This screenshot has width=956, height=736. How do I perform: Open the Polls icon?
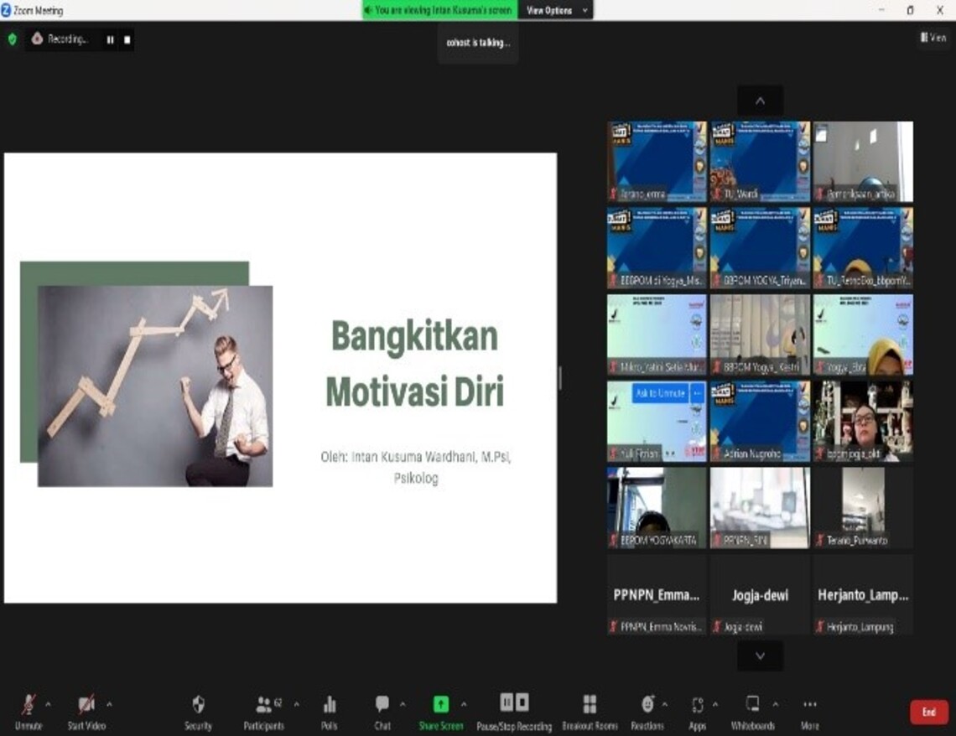tap(329, 705)
